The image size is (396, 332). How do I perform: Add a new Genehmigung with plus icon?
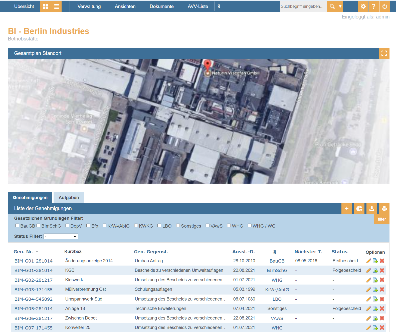click(x=347, y=208)
